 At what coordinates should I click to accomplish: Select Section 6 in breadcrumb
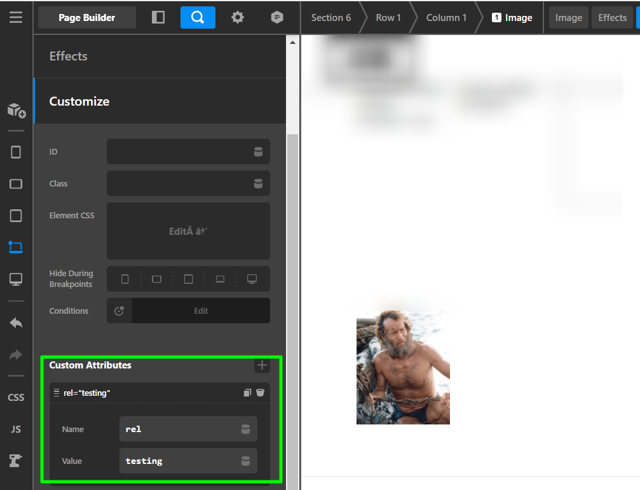331,18
